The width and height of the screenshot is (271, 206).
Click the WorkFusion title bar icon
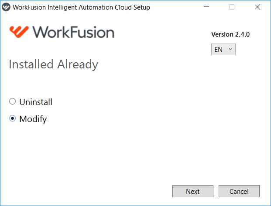pyautogui.click(x=6, y=7)
